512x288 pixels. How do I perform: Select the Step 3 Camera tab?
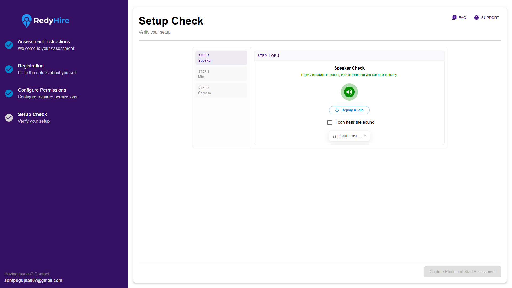tap(221, 90)
